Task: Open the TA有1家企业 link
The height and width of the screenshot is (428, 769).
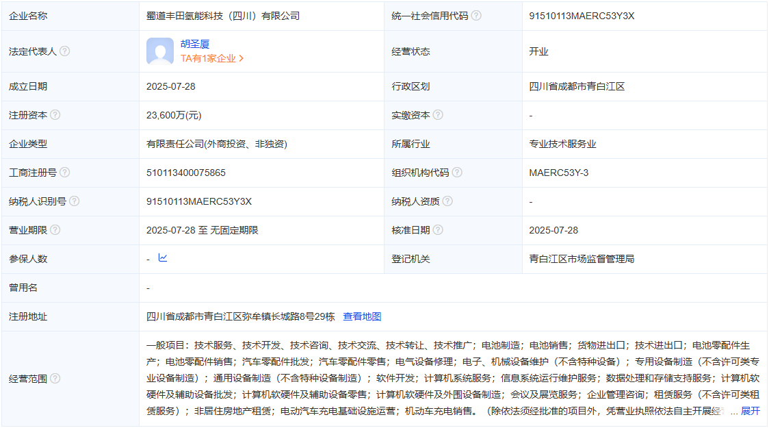Action: coord(212,59)
